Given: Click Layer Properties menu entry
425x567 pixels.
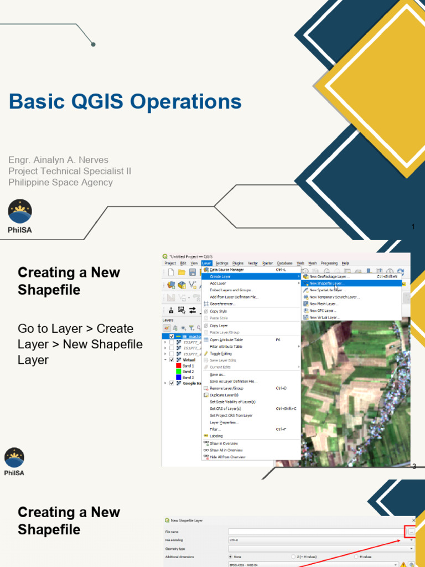Looking at the screenshot, I should click(x=251, y=422).
